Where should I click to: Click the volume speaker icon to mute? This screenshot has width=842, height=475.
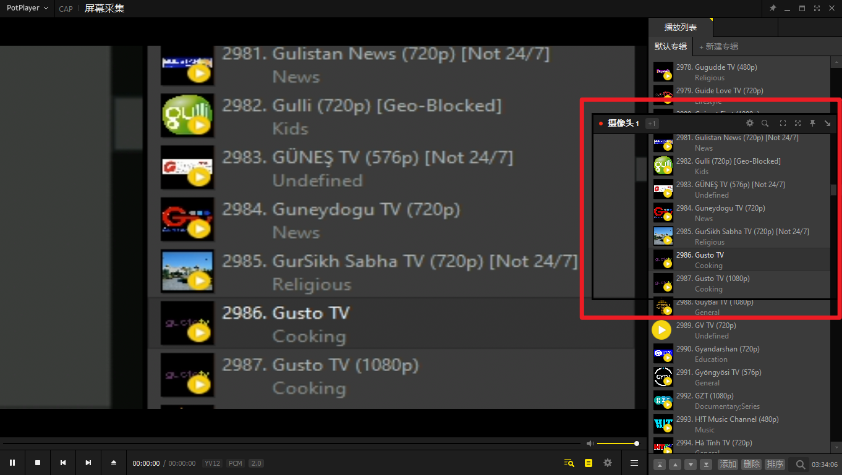click(590, 443)
